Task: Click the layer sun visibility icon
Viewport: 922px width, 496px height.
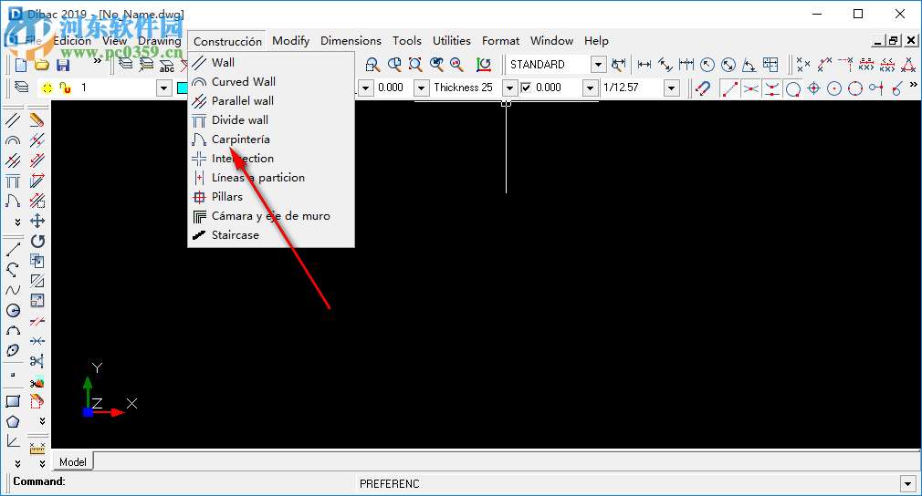Action: point(47,88)
